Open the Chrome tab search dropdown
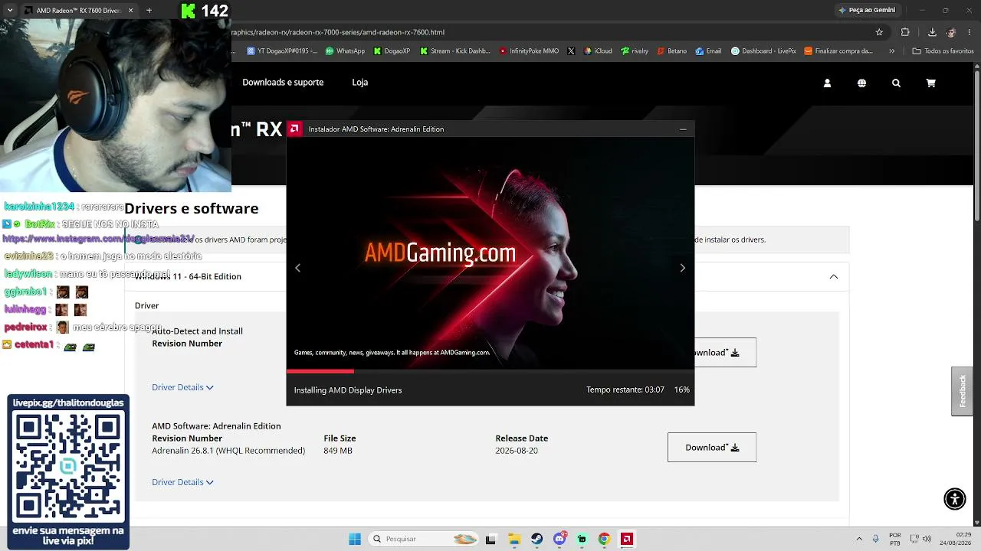Image resolution: width=981 pixels, height=551 pixels. coord(10,11)
